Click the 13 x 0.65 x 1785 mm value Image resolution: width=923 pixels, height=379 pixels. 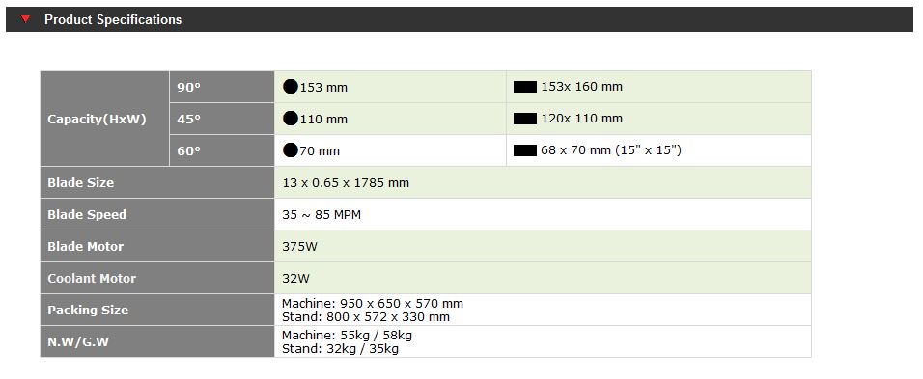(346, 182)
